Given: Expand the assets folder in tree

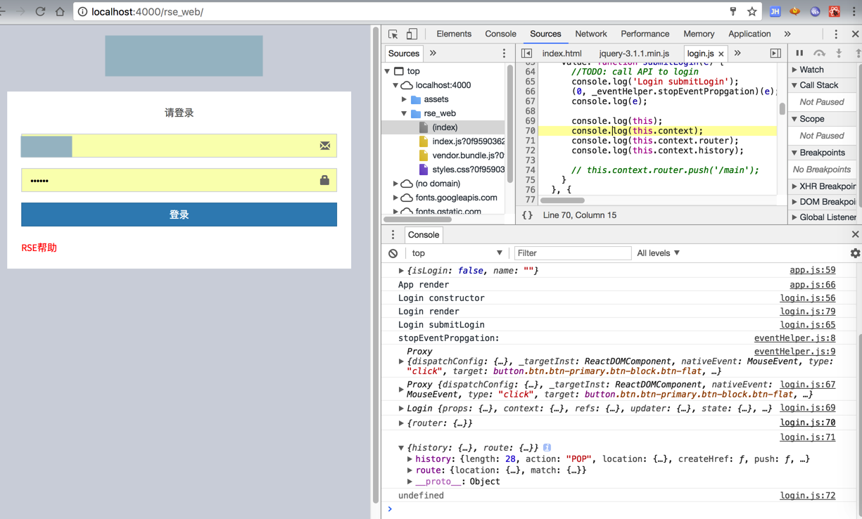Looking at the screenshot, I should [405, 99].
